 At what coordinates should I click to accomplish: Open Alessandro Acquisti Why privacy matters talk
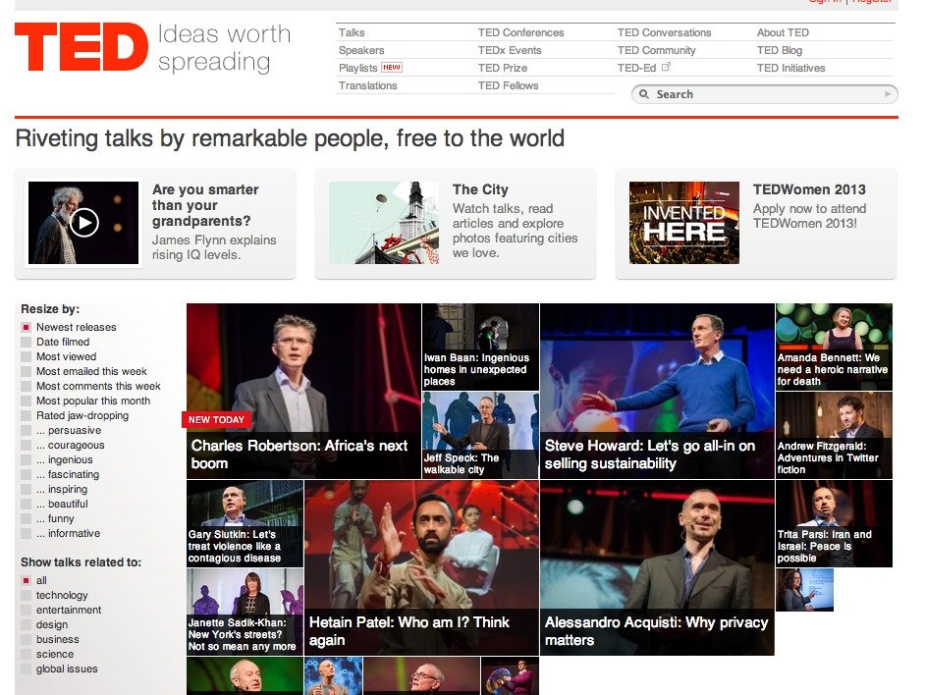pos(656,567)
